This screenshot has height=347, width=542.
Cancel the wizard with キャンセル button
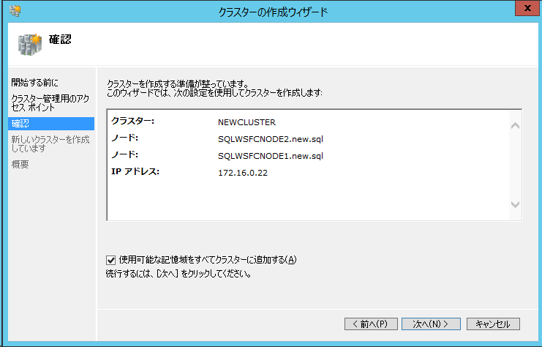[492, 324]
